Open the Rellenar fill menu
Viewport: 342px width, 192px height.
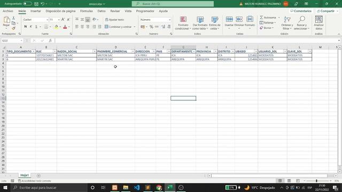point(268,22)
